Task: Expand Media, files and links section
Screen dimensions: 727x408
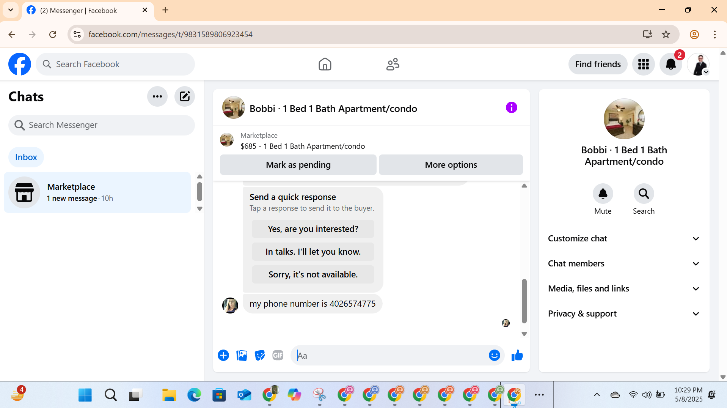Action: tap(624, 289)
